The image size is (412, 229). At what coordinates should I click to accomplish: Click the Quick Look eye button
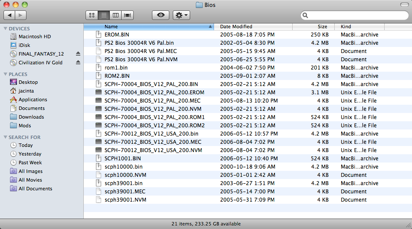click(x=161, y=15)
